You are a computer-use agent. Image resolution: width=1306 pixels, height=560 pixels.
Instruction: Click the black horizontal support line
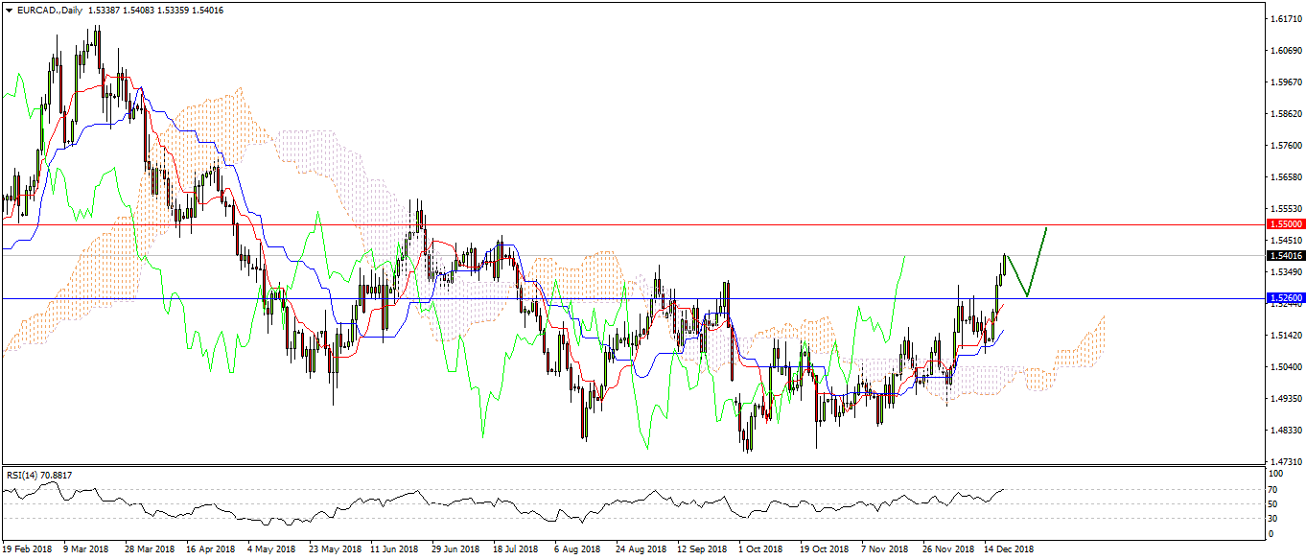point(575,298)
